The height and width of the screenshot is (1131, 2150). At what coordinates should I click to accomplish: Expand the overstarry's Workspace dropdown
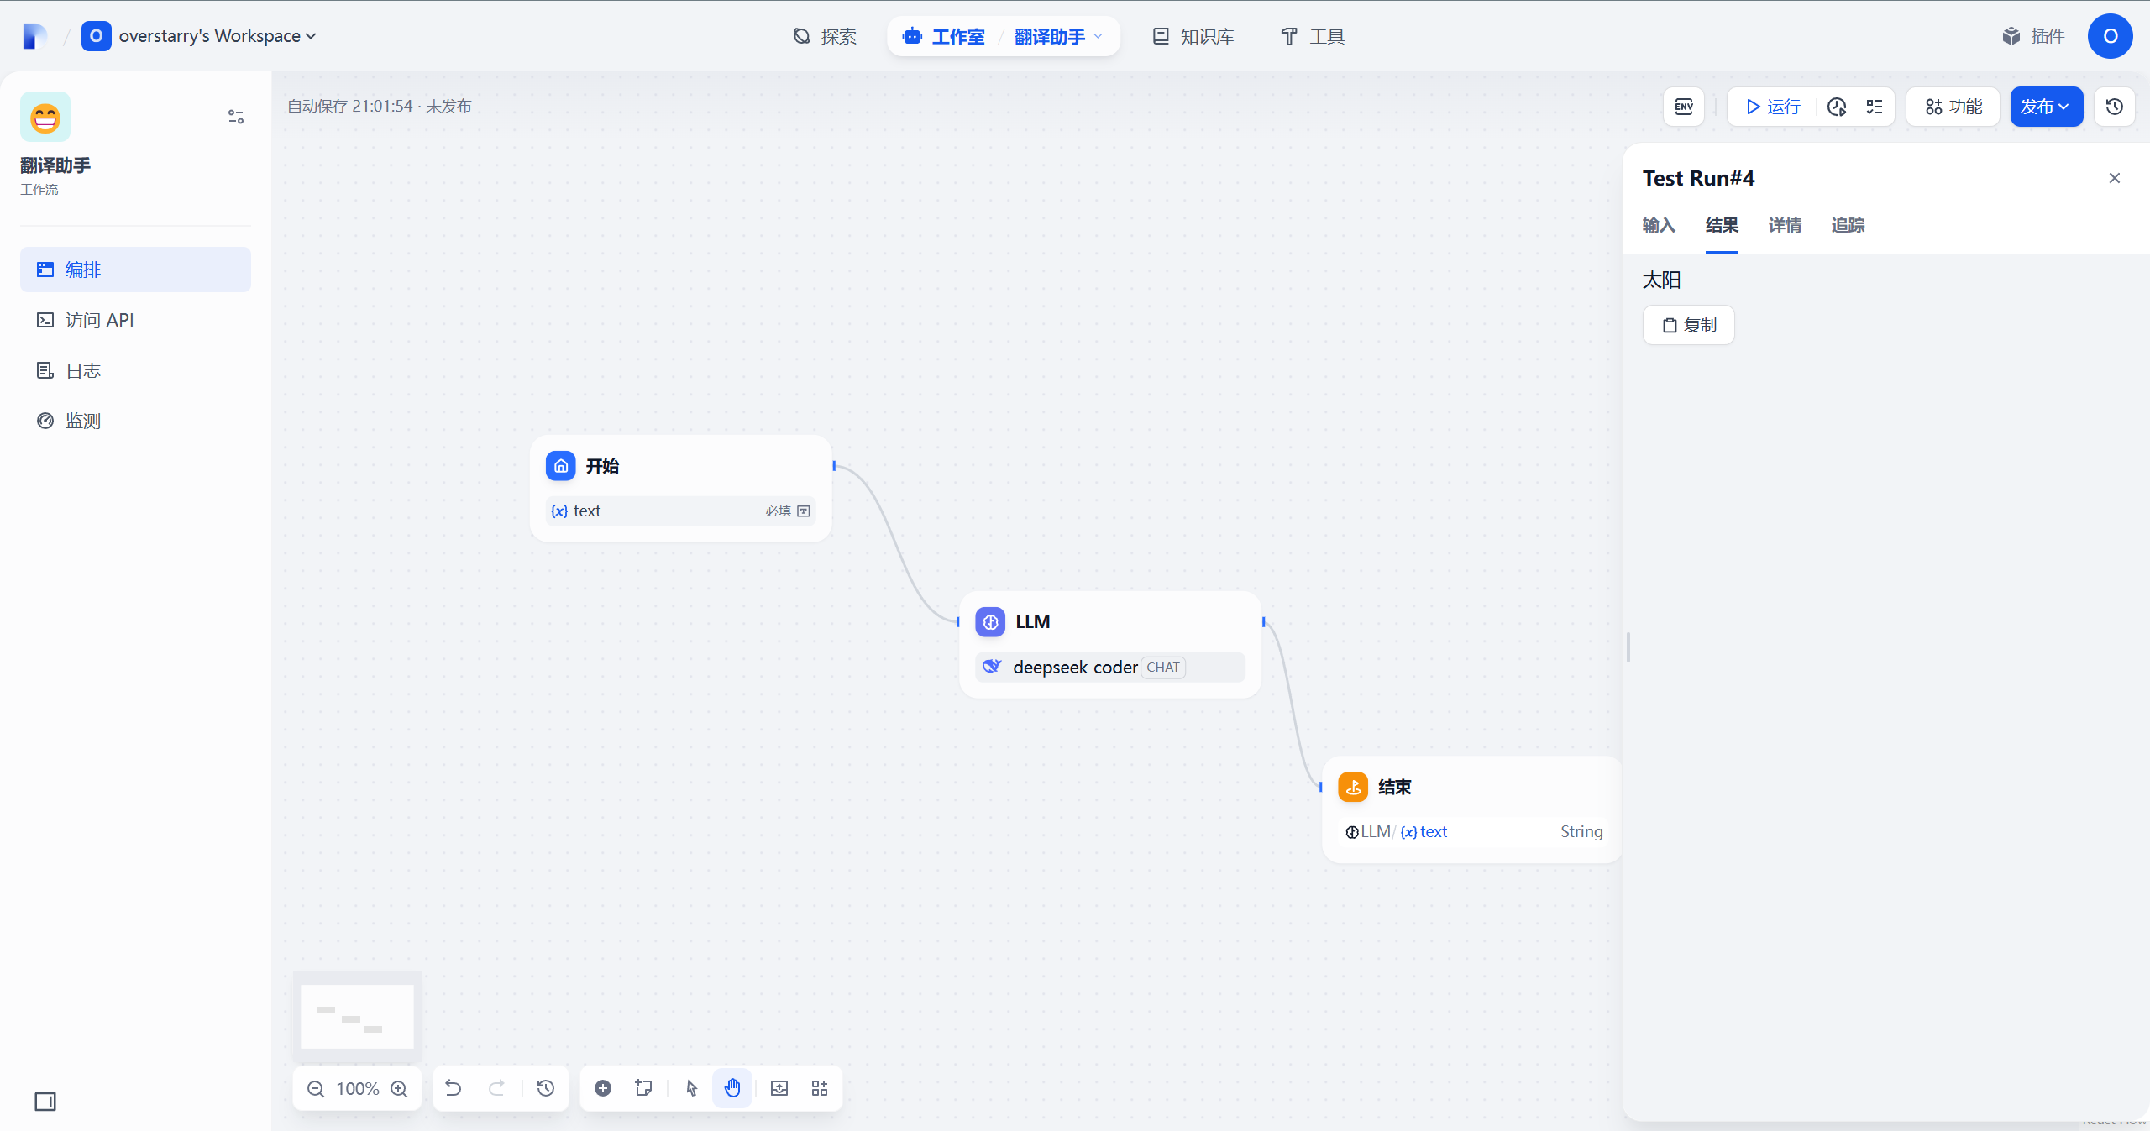(x=200, y=36)
